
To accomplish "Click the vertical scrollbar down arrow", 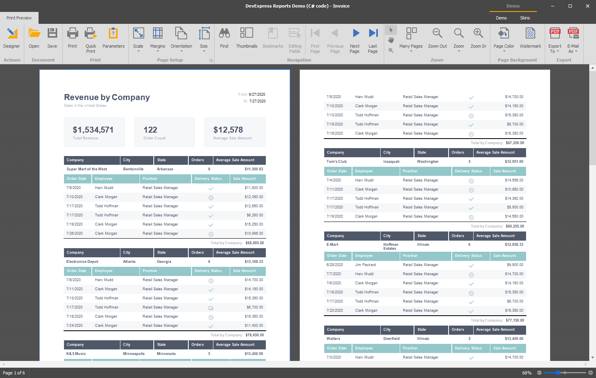I will point(592,357).
